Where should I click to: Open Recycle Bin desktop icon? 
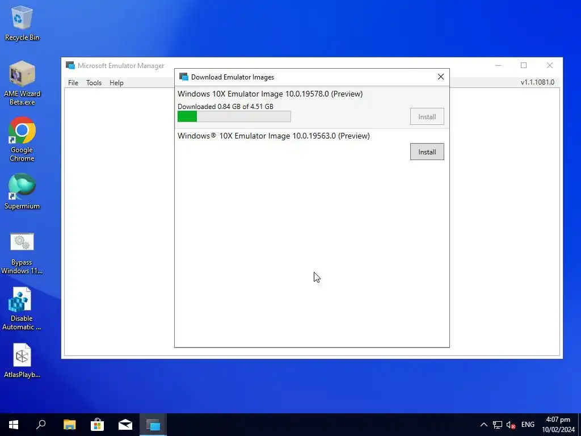pos(22,23)
